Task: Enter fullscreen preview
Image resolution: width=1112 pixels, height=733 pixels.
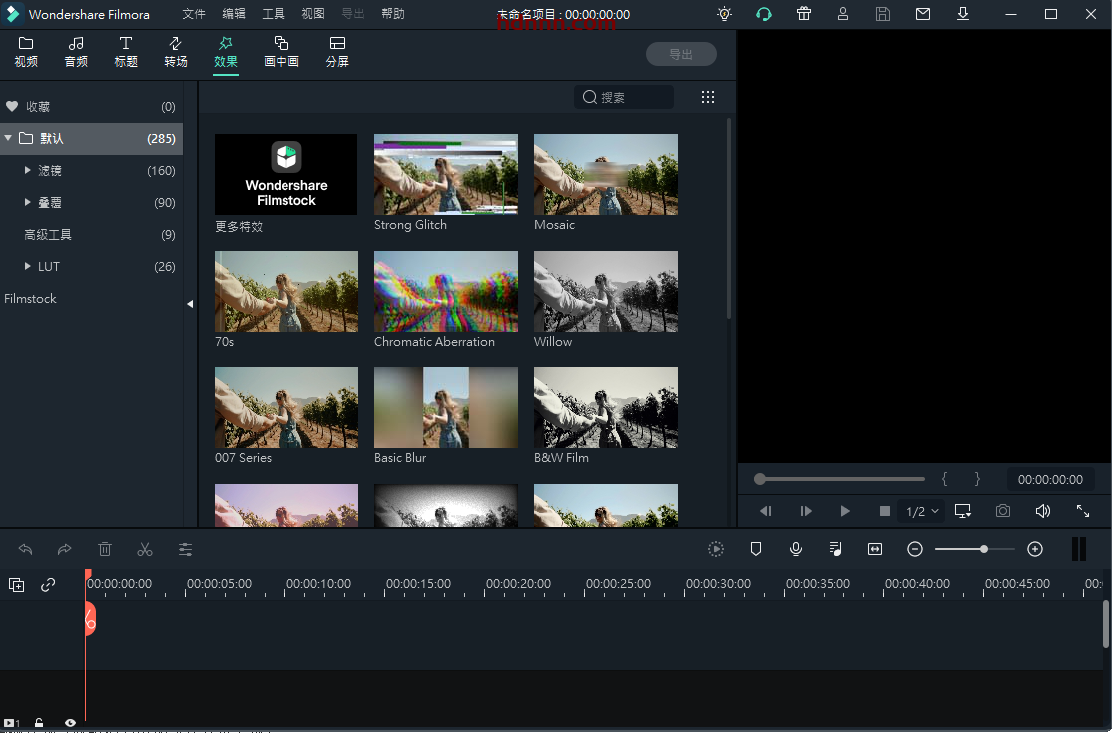Action: [x=1083, y=511]
